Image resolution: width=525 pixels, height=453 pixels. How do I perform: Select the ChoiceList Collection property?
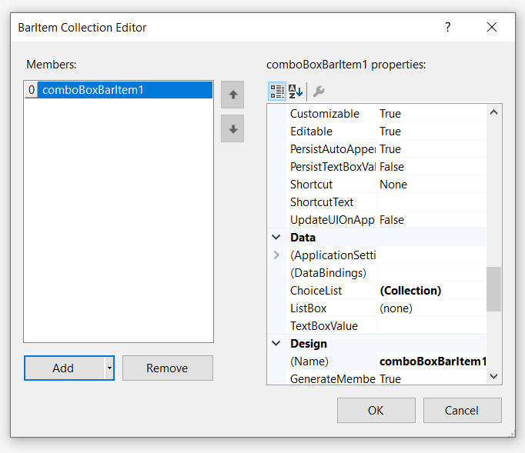[431, 291]
